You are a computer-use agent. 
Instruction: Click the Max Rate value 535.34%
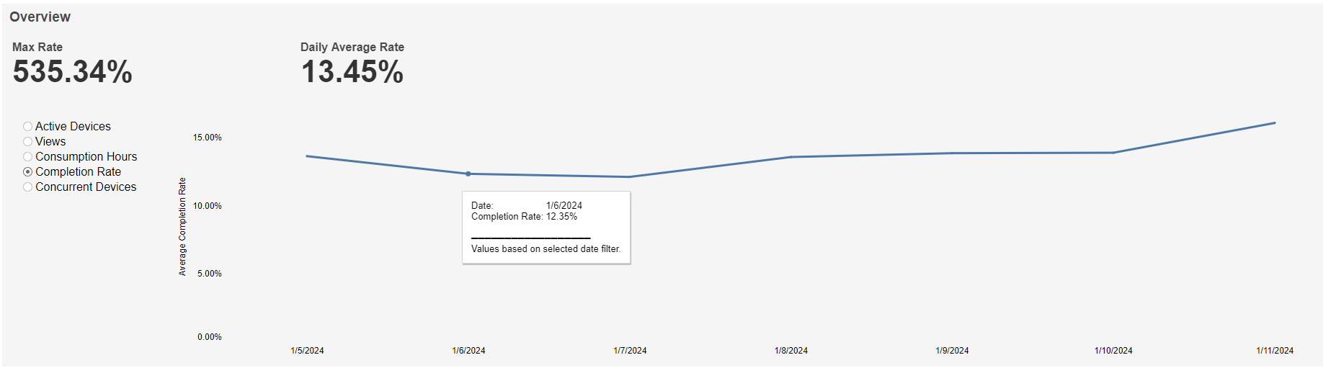(x=73, y=72)
